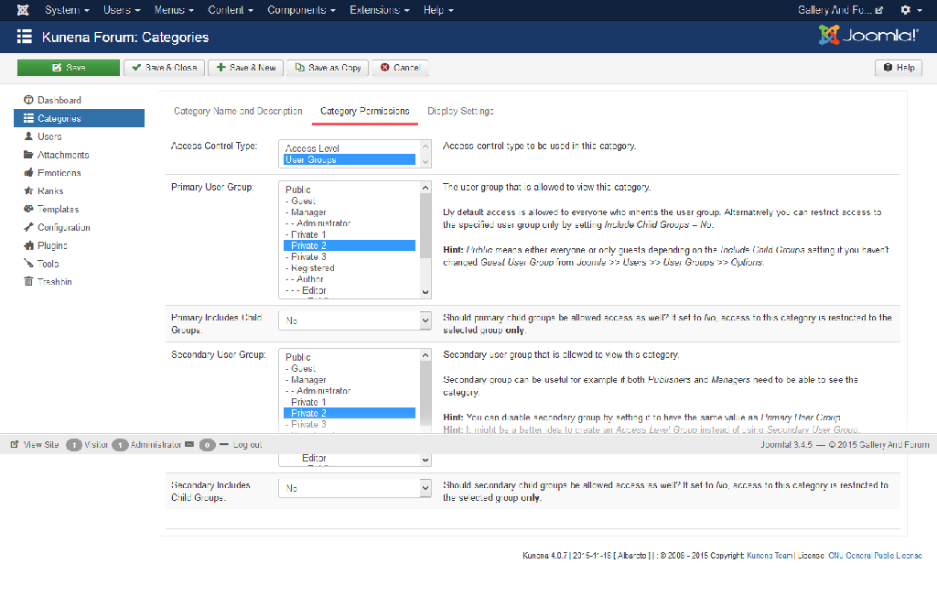Screen dimensions: 937x597
Task: Open the Users top menu
Action: point(122,10)
